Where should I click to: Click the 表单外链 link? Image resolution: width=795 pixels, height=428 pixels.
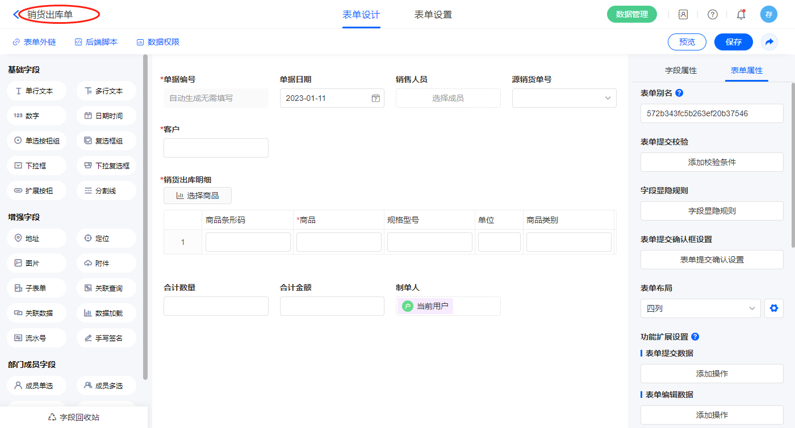tap(34, 42)
